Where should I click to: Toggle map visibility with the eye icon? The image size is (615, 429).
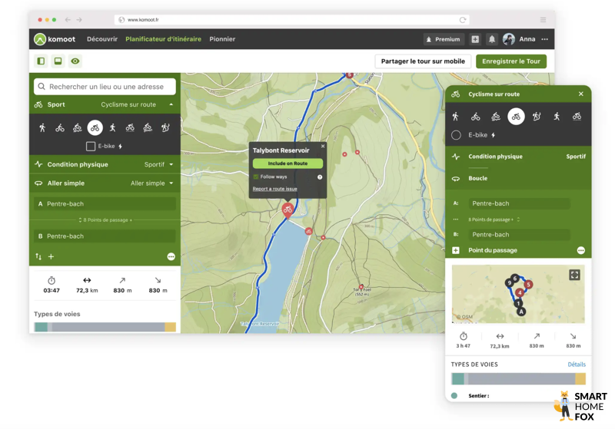75,61
